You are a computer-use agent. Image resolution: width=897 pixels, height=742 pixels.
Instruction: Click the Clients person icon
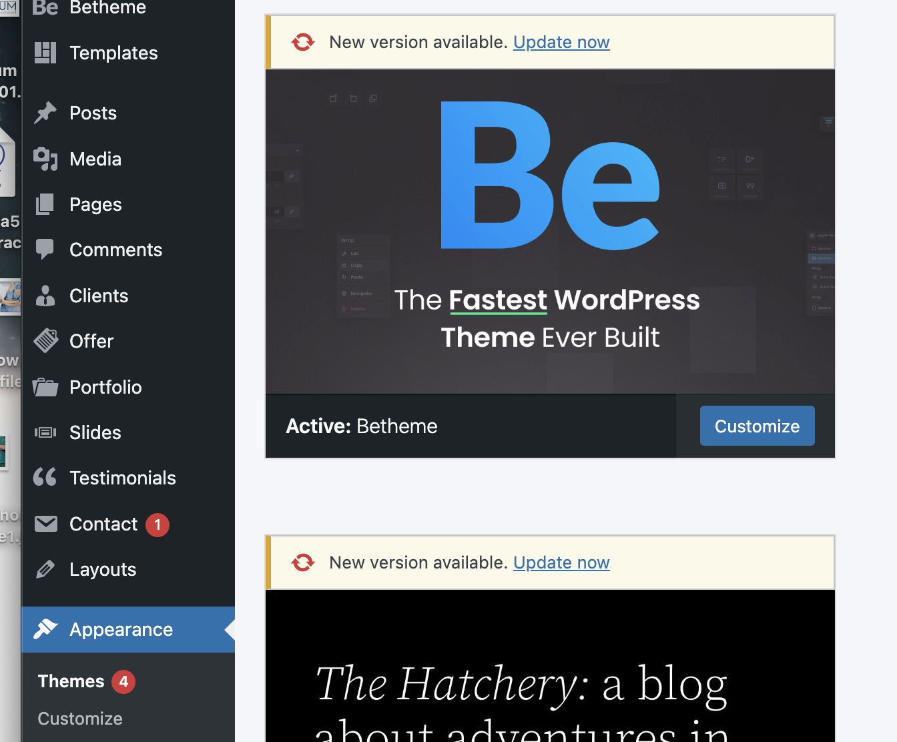click(45, 296)
